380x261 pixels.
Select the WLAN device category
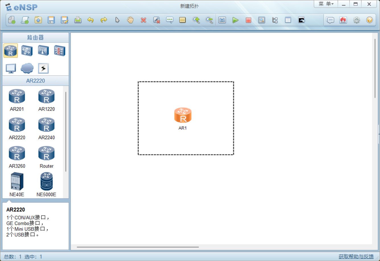pyautogui.click(x=43, y=51)
